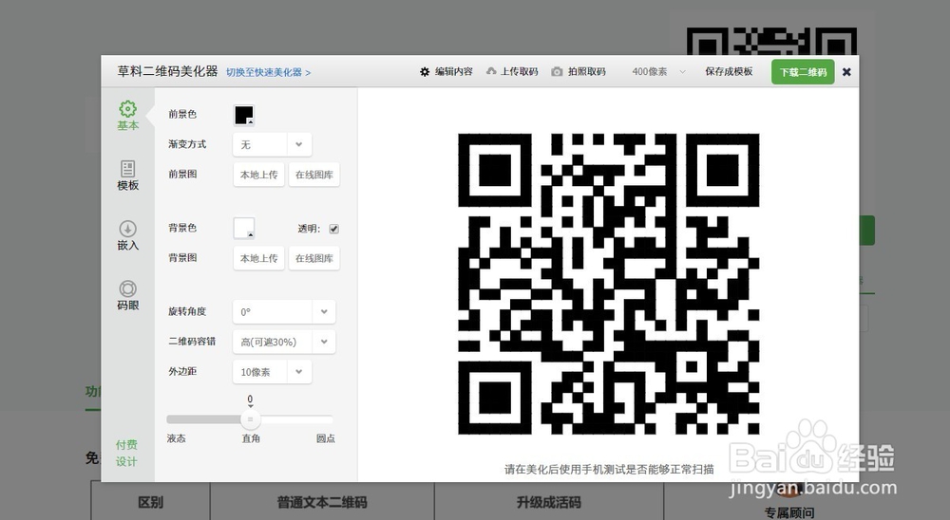Open the 前景色 black color swatch
Image resolution: width=950 pixels, height=520 pixels.
pos(244,115)
